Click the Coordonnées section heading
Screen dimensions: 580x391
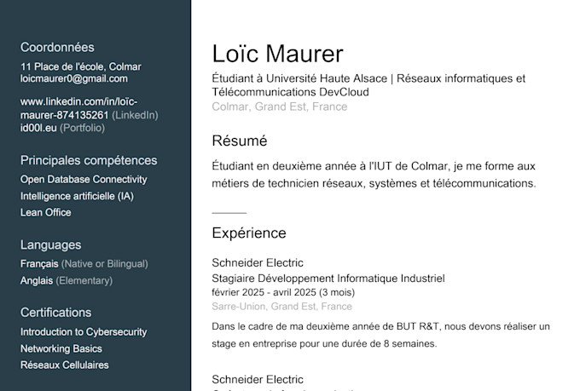pos(57,48)
